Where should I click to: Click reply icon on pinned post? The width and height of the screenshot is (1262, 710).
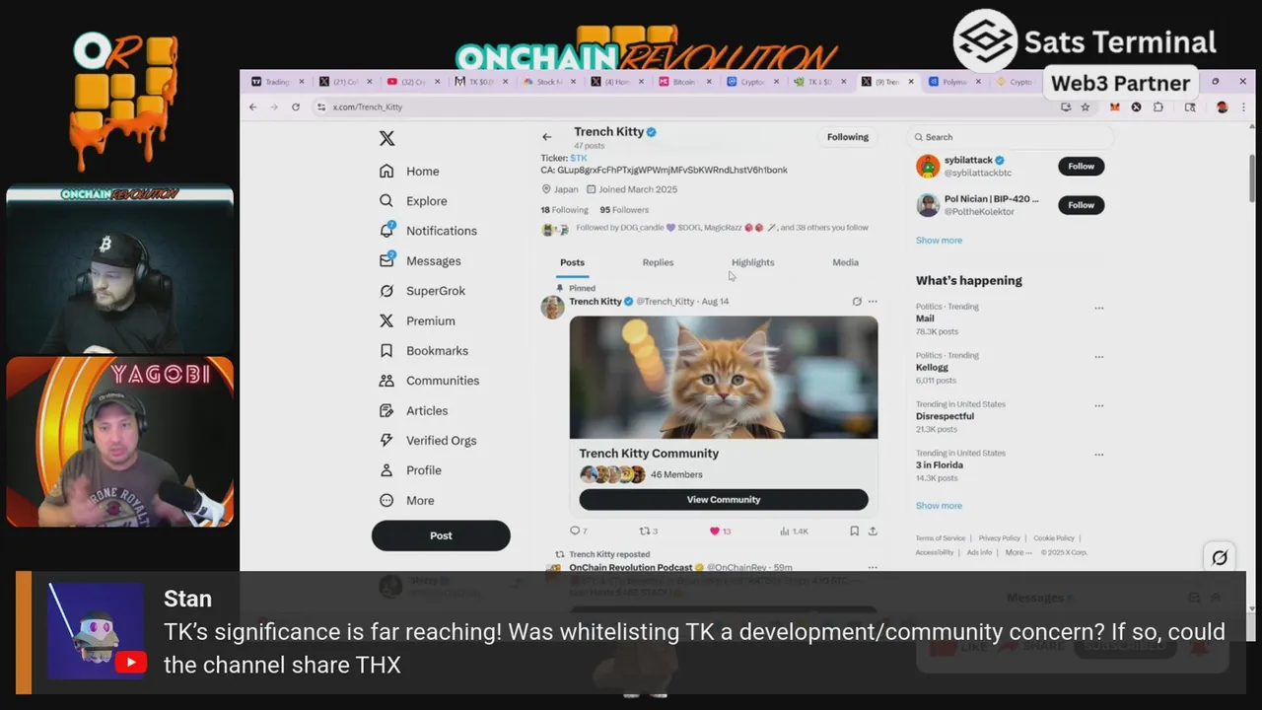coord(575,531)
